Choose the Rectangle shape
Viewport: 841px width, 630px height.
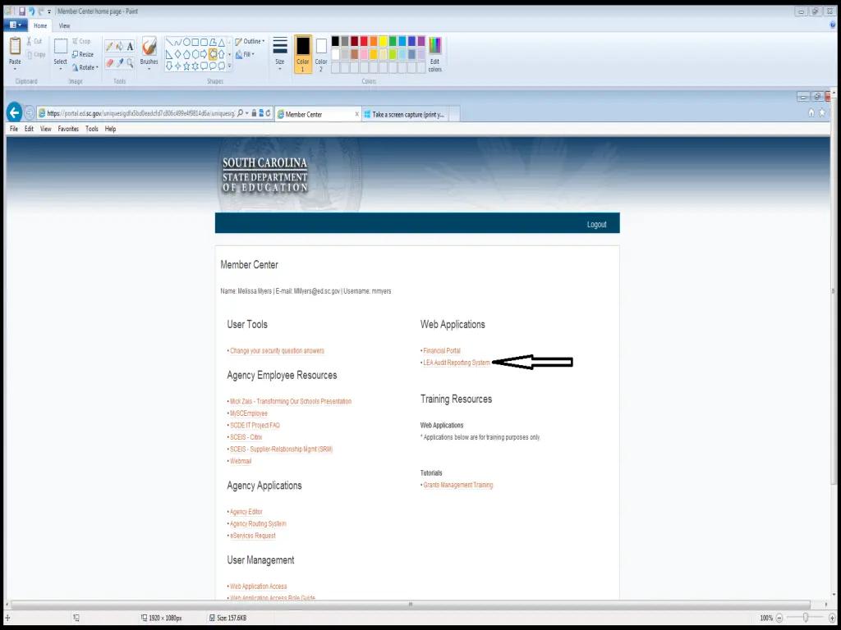pyautogui.click(x=195, y=42)
